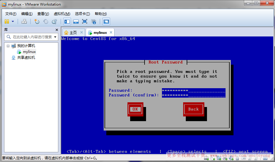Click the camera device status bar icon
The height and width of the screenshot is (162, 275).
click(x=243, y=158)
